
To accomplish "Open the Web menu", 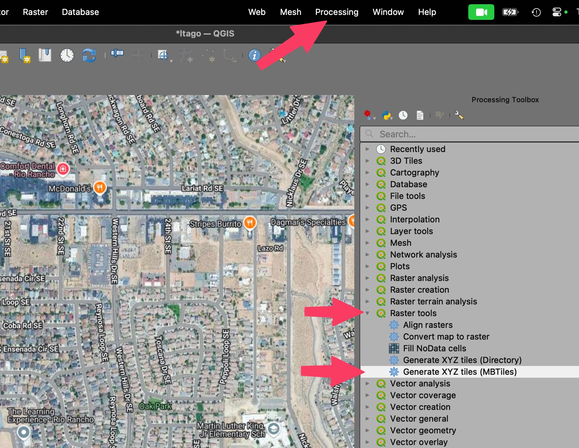I will point(257,12).
